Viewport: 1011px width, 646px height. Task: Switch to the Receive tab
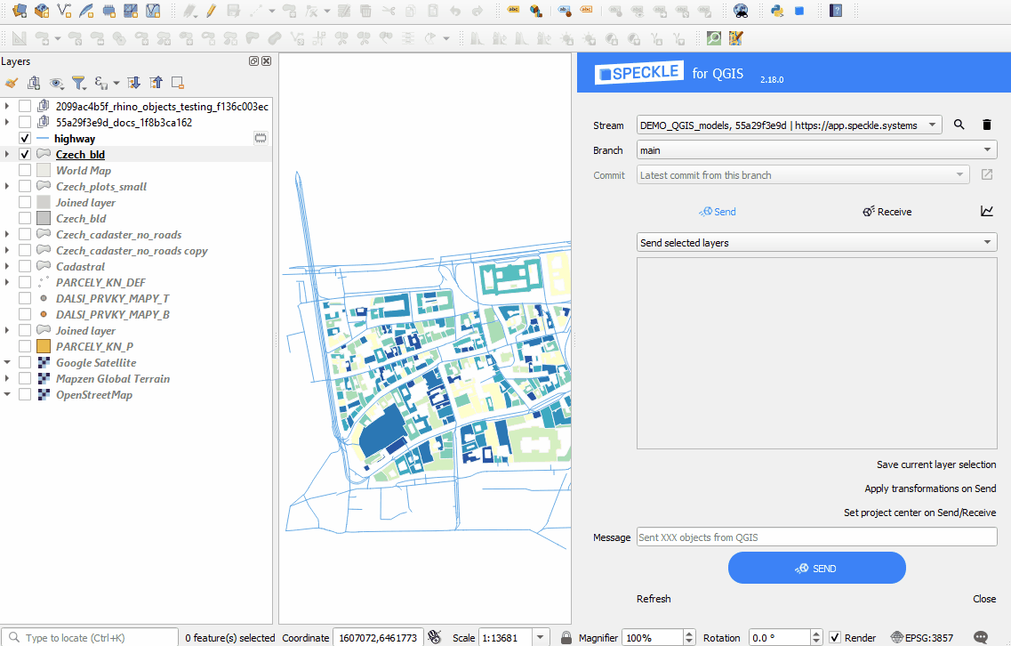coord(887,212)
